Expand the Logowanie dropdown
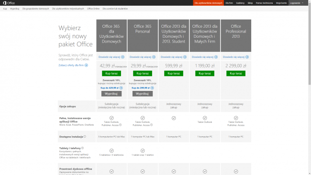 [297, 3]
